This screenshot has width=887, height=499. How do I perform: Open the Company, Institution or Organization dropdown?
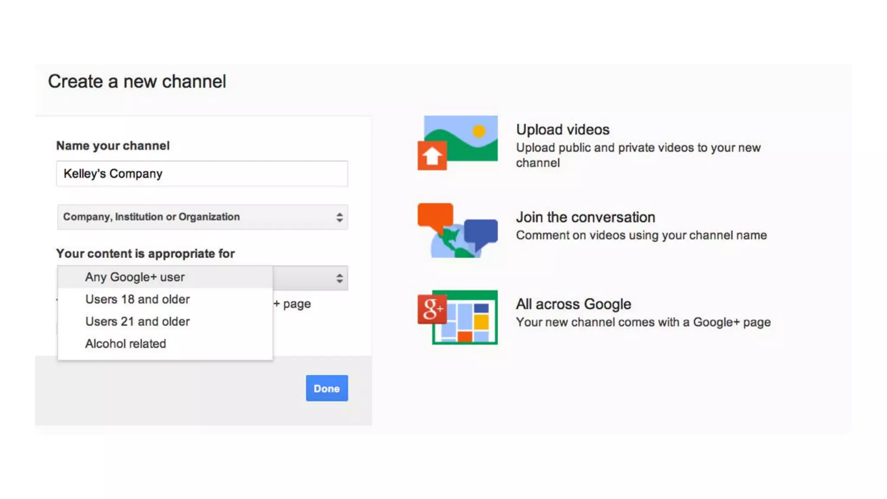tap(202, 217)
